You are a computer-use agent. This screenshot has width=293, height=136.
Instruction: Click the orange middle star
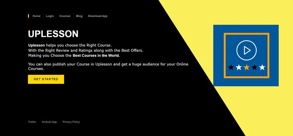tap(246, 67)
